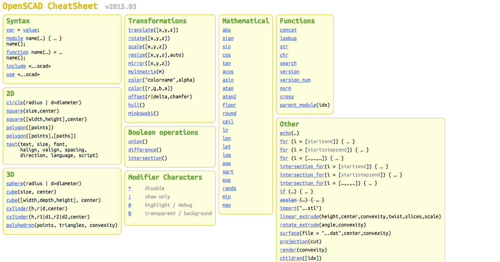The height and width of the screenshot is (262, 500).
Task: Open the 'max' link
Action: point(227,205)
